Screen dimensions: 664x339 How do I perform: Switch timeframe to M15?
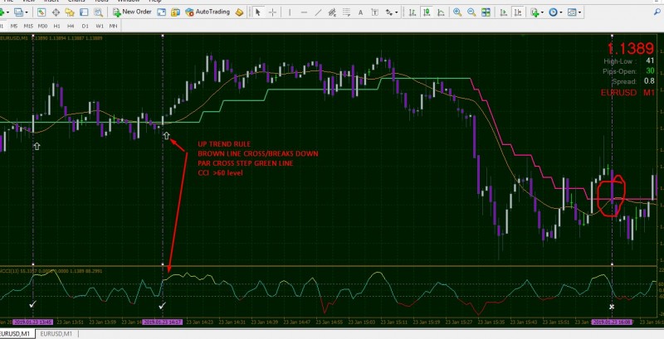coord(28,27)
